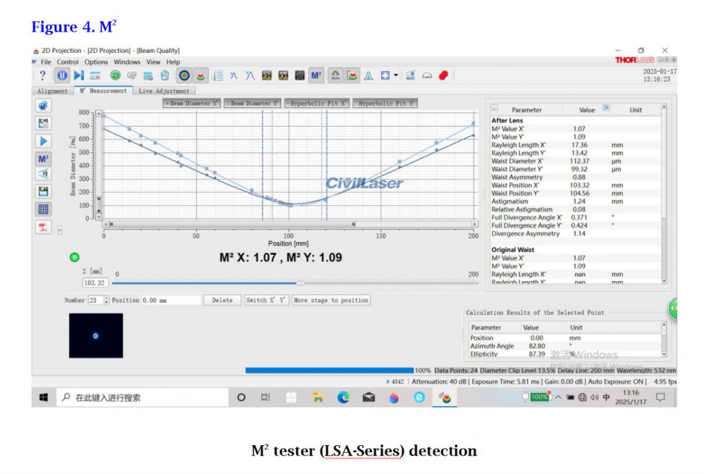Open the dropdown arrow beside the toolbar square icon

tap(396, 76)
